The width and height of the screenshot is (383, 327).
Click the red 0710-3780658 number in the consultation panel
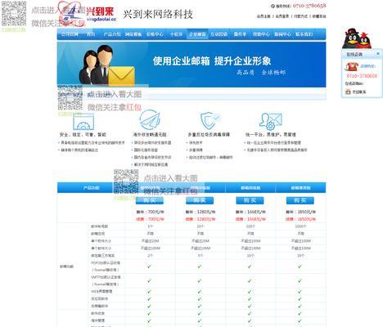[x=362, y=76]
